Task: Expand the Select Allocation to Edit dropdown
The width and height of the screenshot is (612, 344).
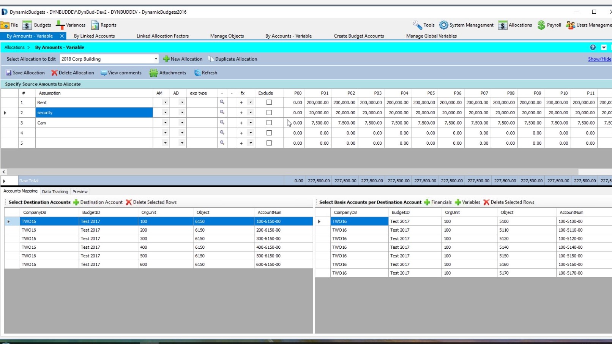Action: (x=156, y=59)
